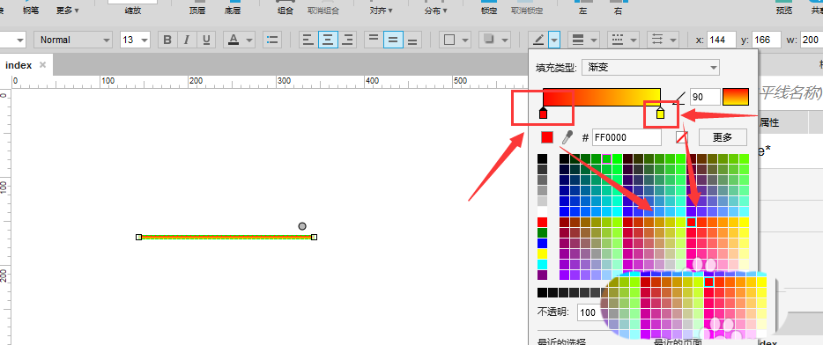The height and width of the screenshot is (345, 823).
Task: Toggle italic formatting
Action: 186,40
